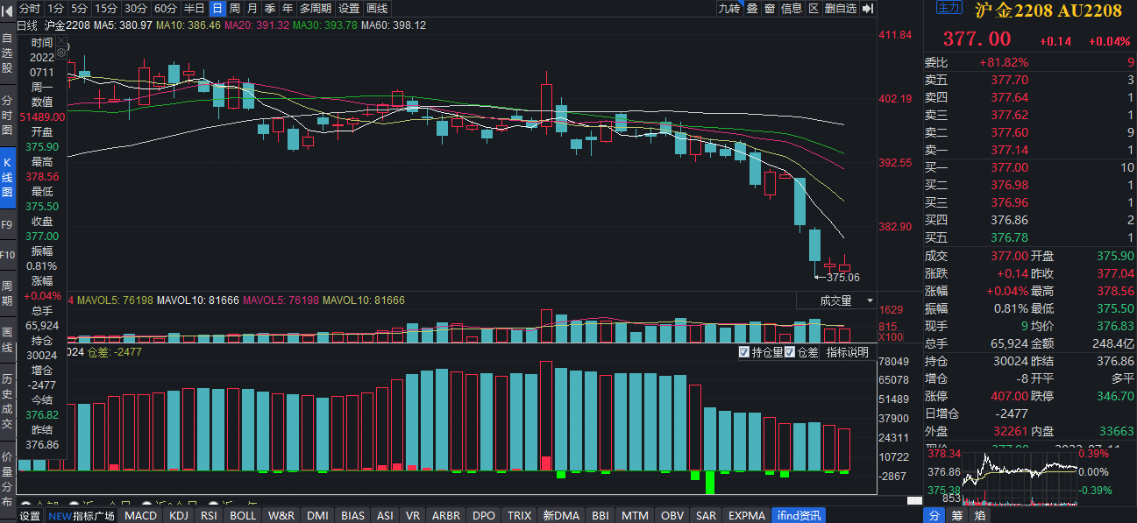
Task: Select the 60分 period tab
Action: point(166,9)
